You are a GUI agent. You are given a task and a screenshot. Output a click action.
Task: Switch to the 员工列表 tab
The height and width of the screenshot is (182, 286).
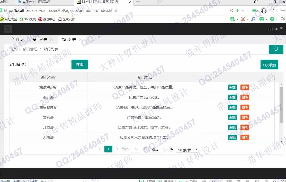pyautogui.click(x=40, y=40)
